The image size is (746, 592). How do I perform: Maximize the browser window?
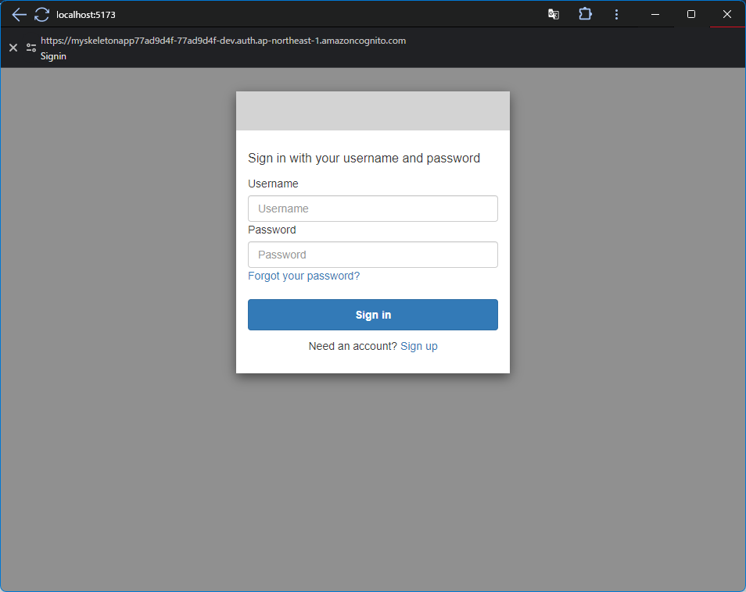click(691, 14)
